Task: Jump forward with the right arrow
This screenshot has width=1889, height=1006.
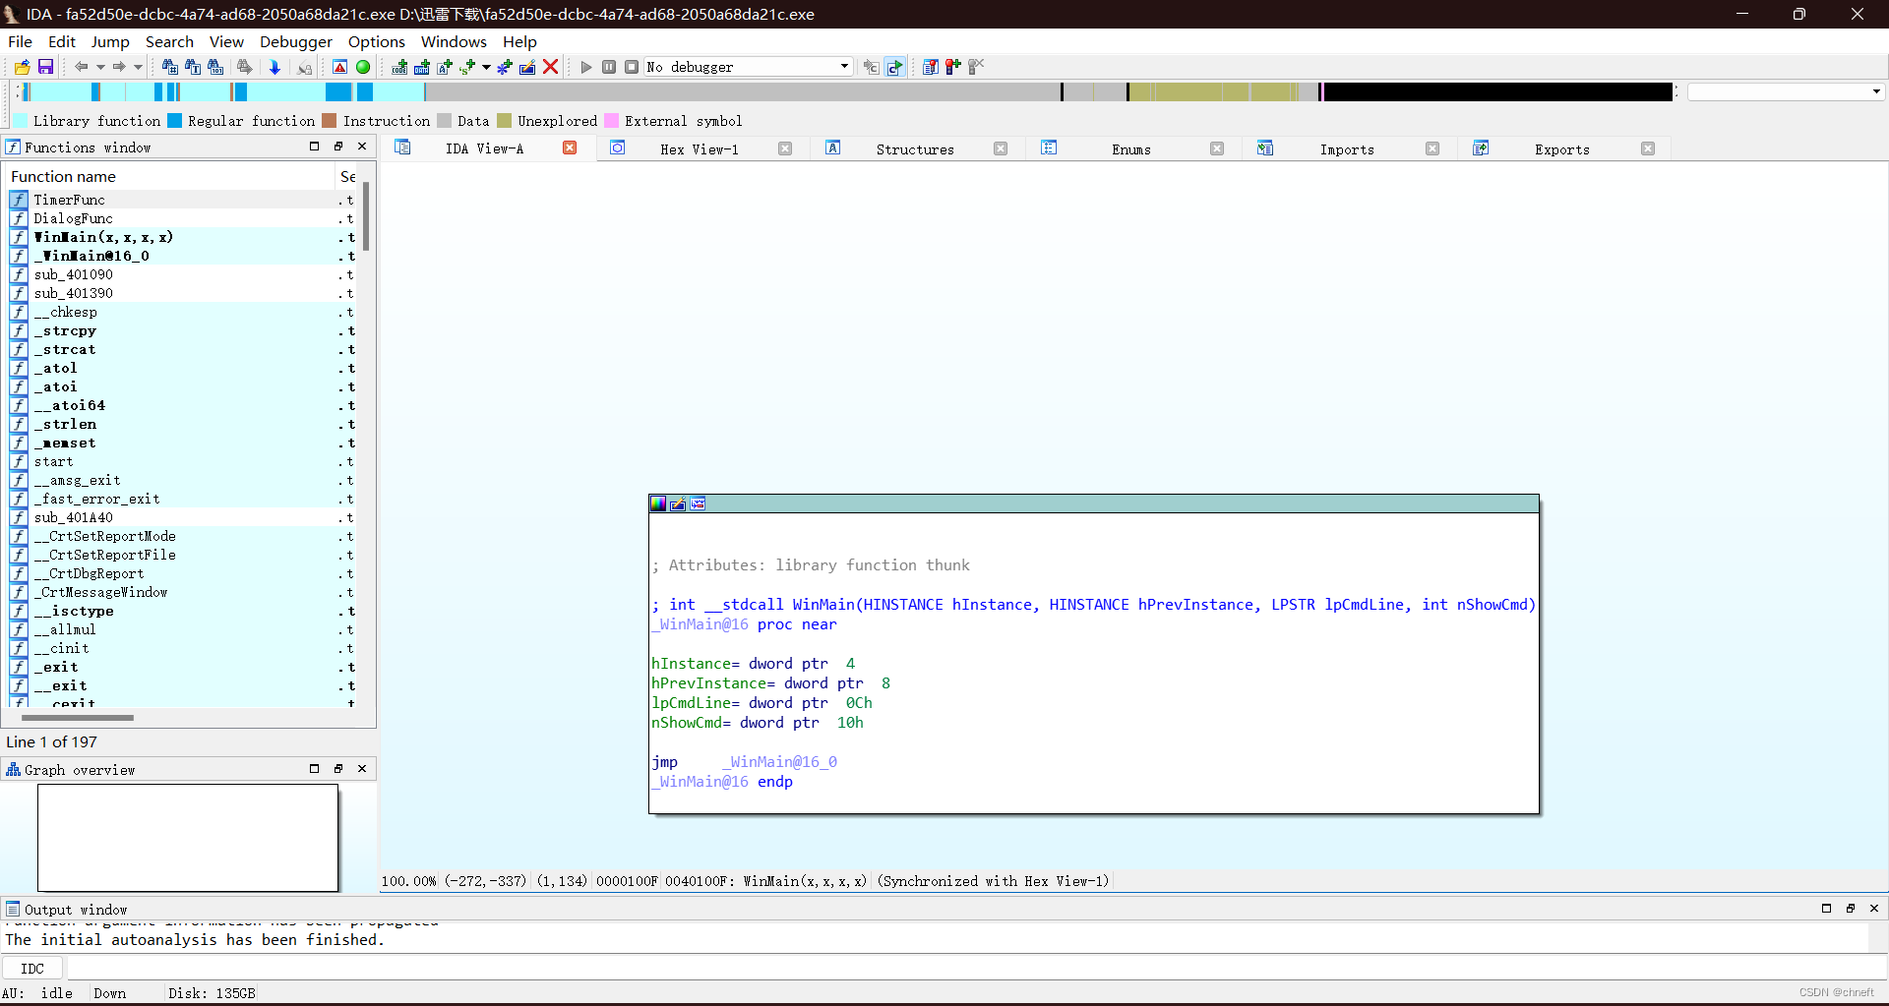Action: point(119,67)
